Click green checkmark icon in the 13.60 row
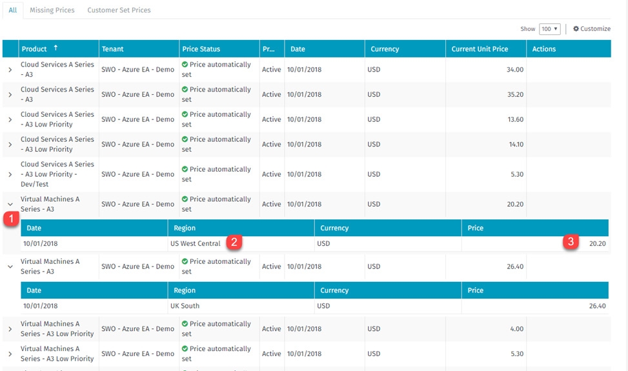The height and width of the screenshot is (371, 628). click(185, 114)
